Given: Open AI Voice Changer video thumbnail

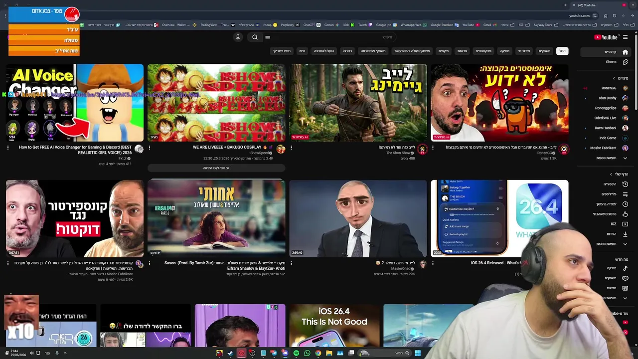Looking at the screenshot, I should (75, 103).
